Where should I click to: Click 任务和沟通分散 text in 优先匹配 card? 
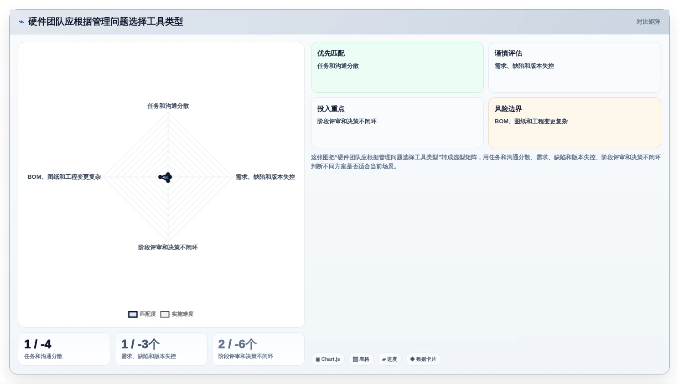pyautogui.click(x=338, y=66)
